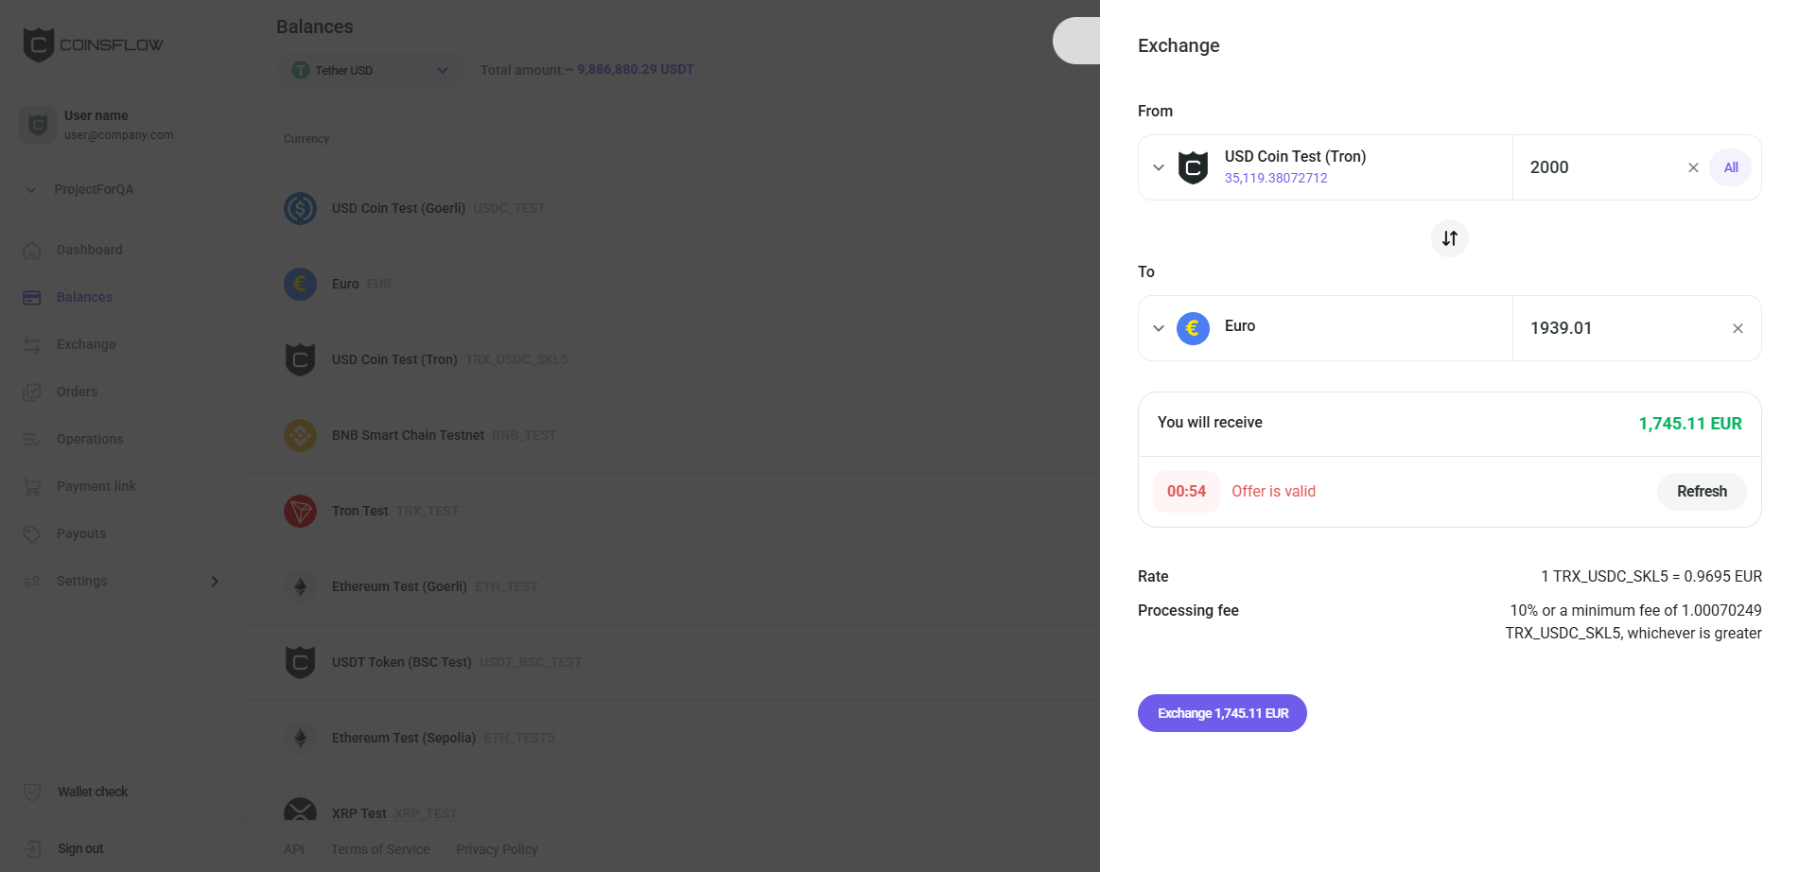The image size is (1799, 872).
Task: Expand the ProjectForQA project selector
Action: point(32,190)
